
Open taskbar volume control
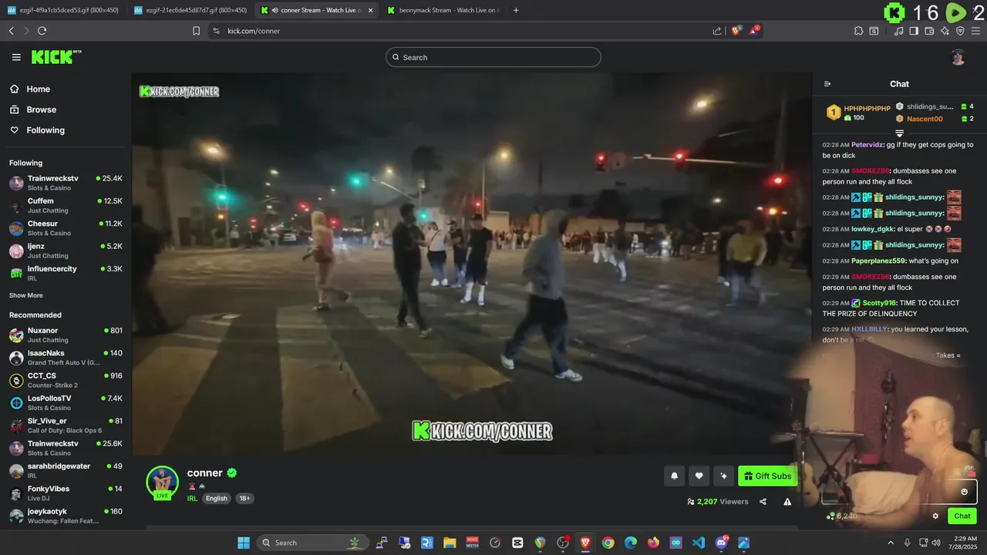click(x=935, y=543)
